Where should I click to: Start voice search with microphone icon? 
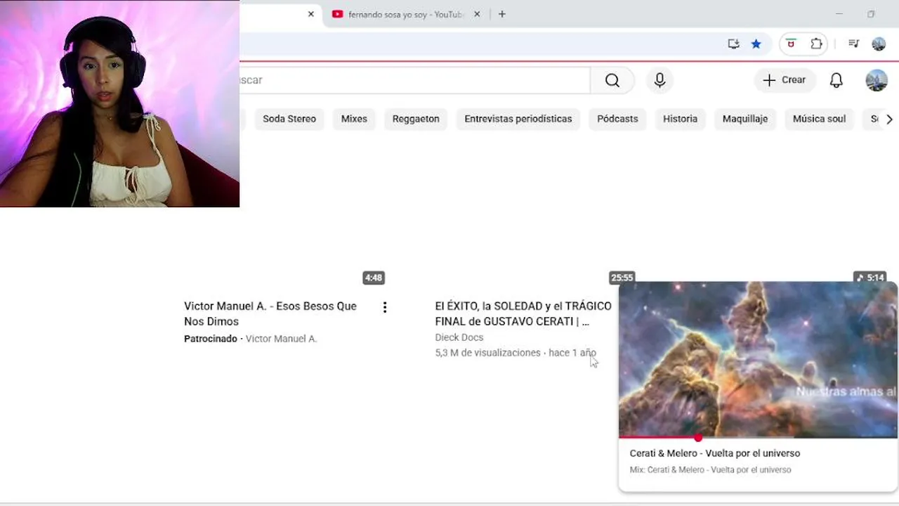[660, 80]
